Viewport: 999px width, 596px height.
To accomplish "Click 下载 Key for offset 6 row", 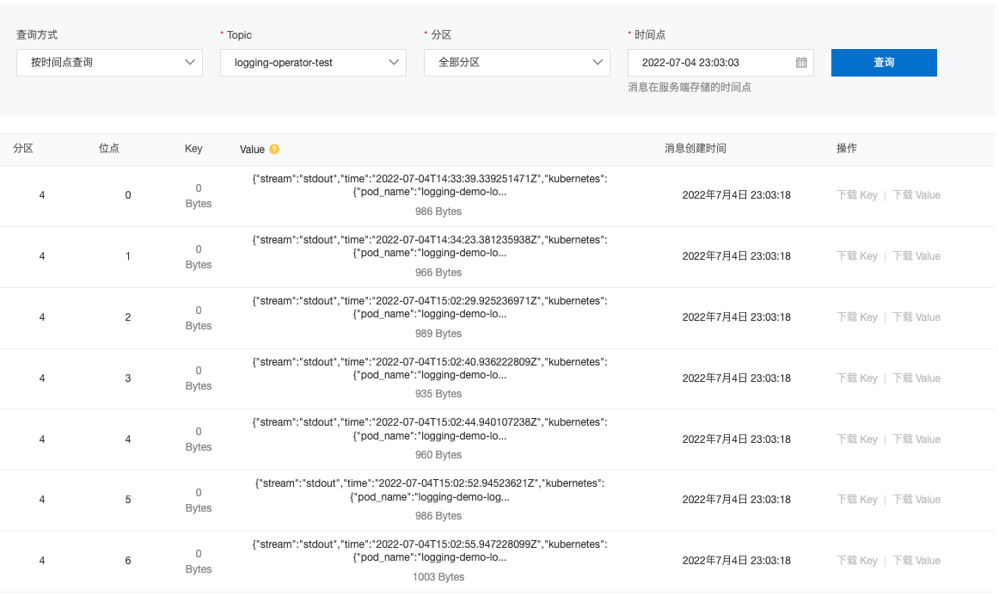I will 856,561.
